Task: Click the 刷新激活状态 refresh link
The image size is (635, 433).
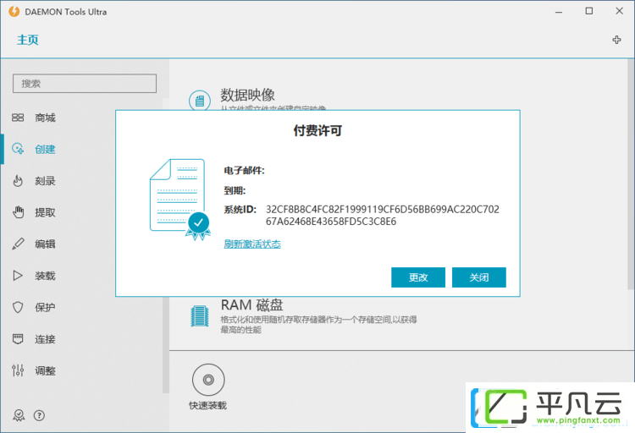Action: point(252,244)
